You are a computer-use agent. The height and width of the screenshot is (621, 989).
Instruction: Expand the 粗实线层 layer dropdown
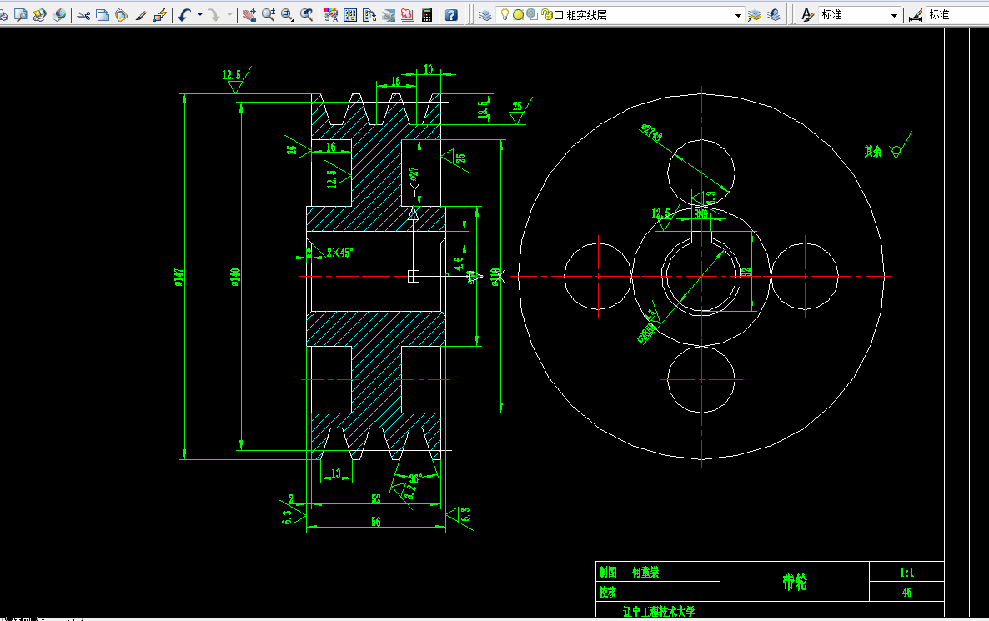[738, 15]
